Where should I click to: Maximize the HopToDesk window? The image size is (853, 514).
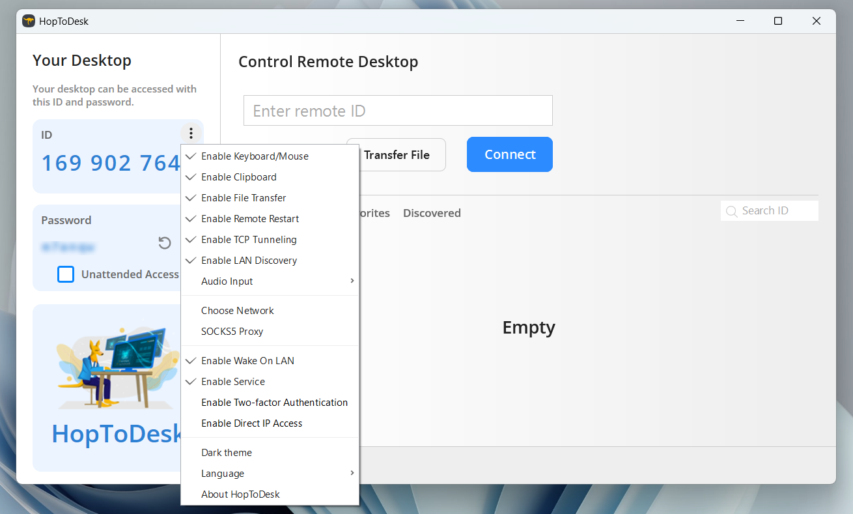[777, 21]
